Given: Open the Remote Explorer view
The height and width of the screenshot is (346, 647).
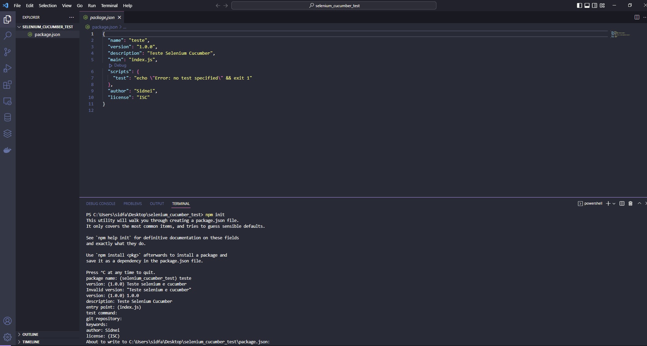Looking at the screenshot, I should coord(7,101).
